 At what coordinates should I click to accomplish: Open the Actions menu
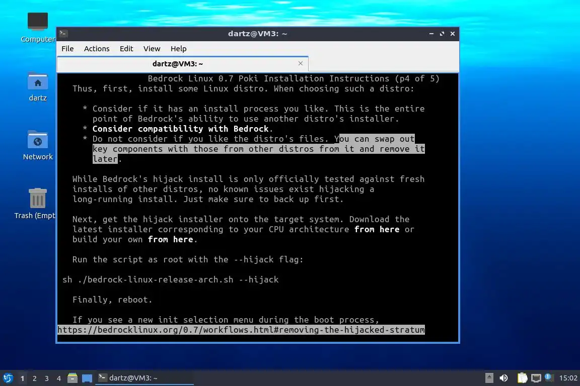(x=97, y=49)
